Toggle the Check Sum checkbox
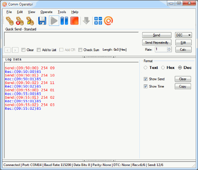Viewport: 198px width, 170px height. click(x=80, y=50)
